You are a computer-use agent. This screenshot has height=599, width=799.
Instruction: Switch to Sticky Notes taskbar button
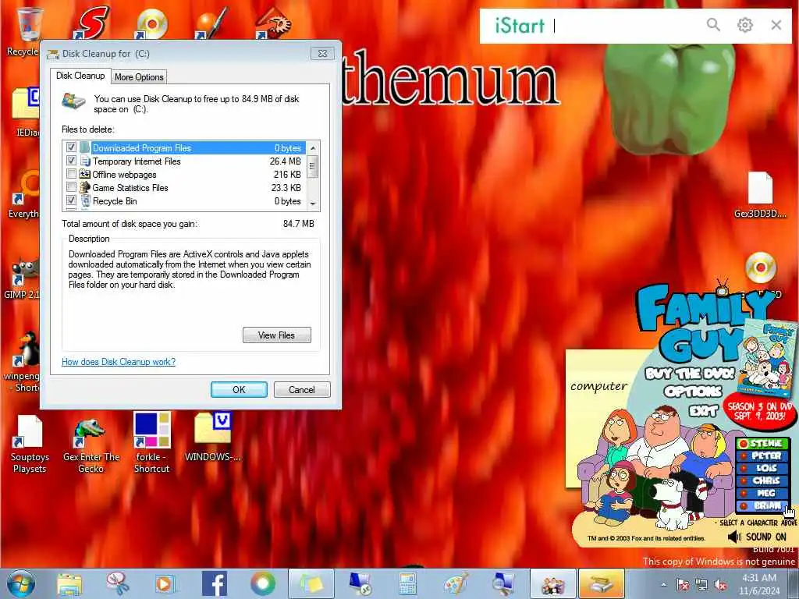[311, 583]
